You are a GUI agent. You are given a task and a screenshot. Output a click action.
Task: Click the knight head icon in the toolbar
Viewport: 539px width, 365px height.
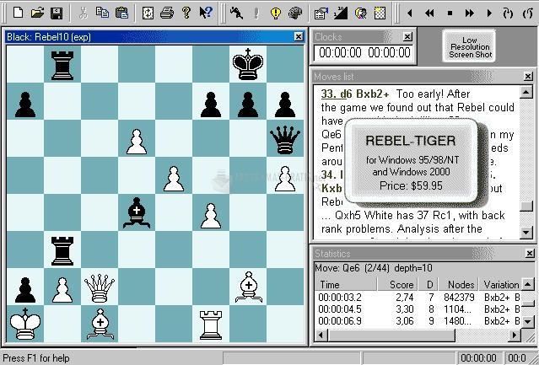pos(360,13)
